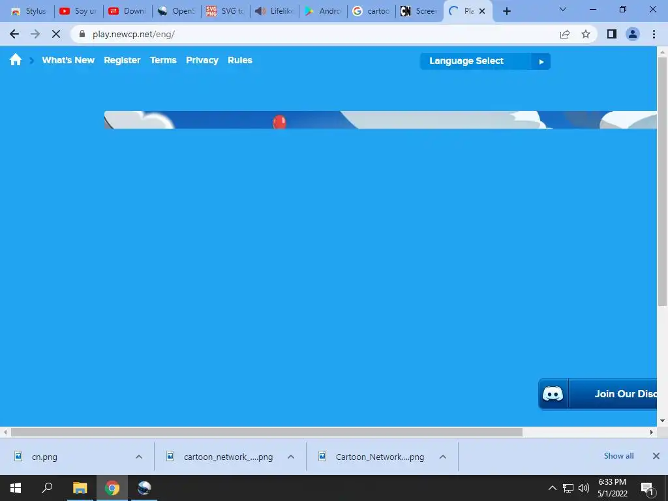The image size is (668, 501).
Task: Open the What's New page
Action: [68, 60]
